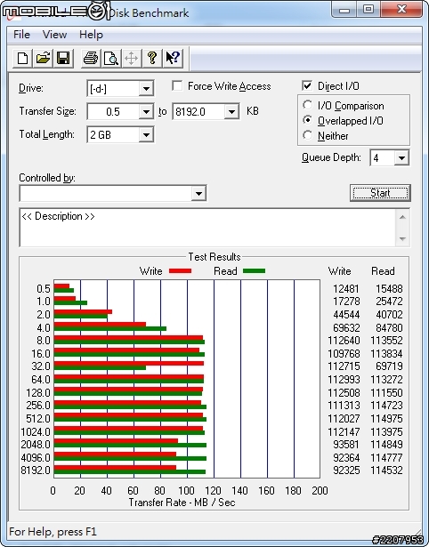The image size is (429, 547).
Task: Open a file with the folder icon
Action: pos(43,58)
